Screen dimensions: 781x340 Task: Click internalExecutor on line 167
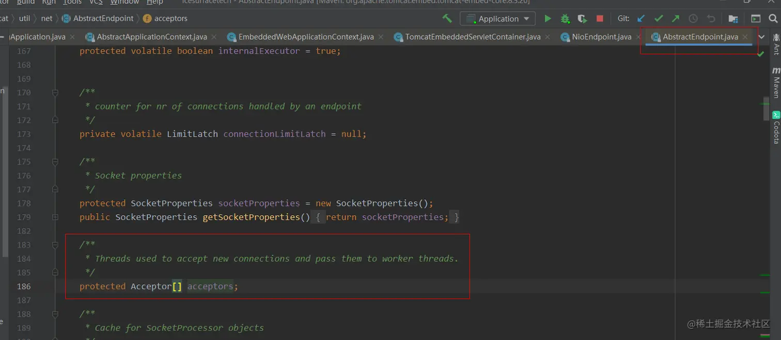pos(259,51)
